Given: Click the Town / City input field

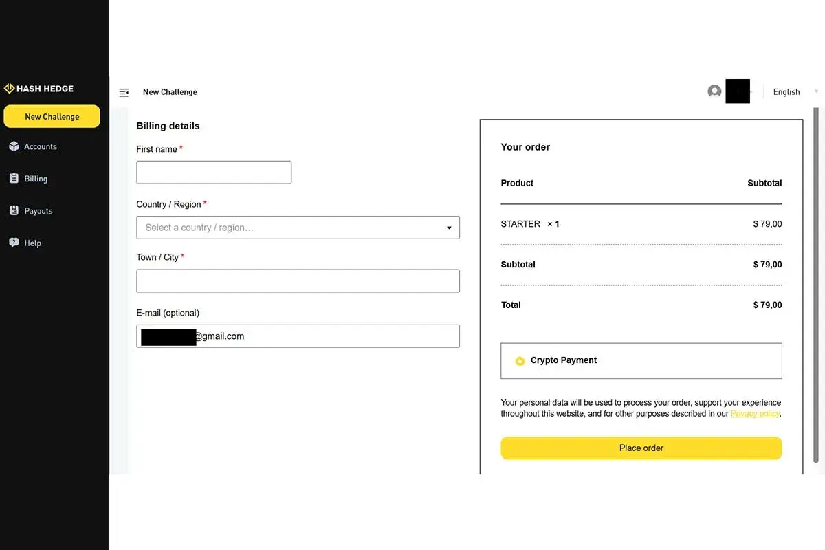Looking at the screenshot, I should pos(298,280).
